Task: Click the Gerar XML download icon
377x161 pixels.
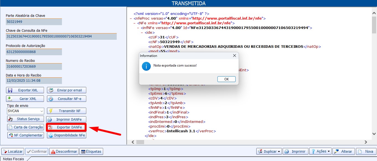Action: point(10,99)
